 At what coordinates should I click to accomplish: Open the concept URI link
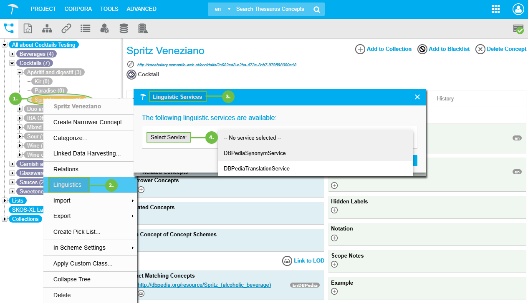click(217, 65)
